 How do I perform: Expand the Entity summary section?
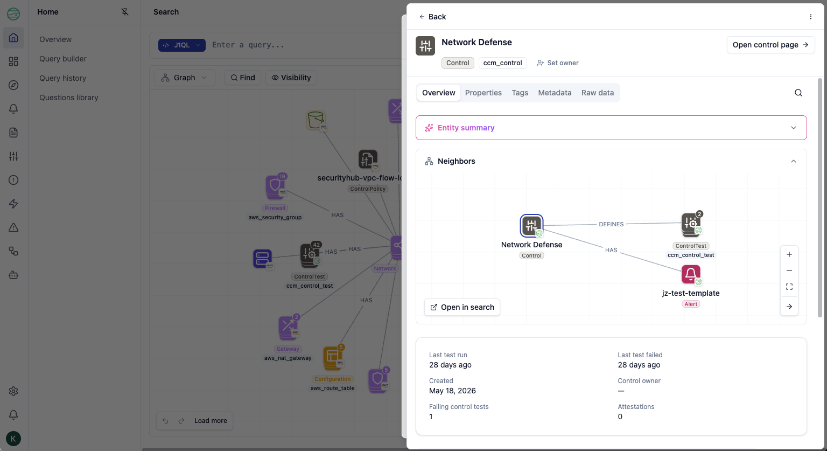(x=611, y=128)
